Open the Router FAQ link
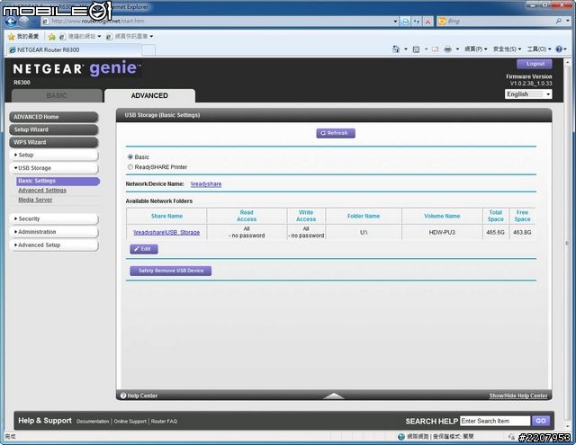This screenshot has height=445, width=576. point(164,422)
